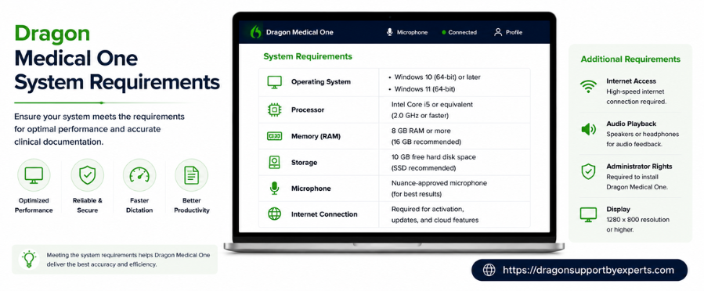Image resolution: width=704 pixels, height=291 pixels.
Task: Click the Processor label
Action: pyautogui.click(x=308, y=110)
